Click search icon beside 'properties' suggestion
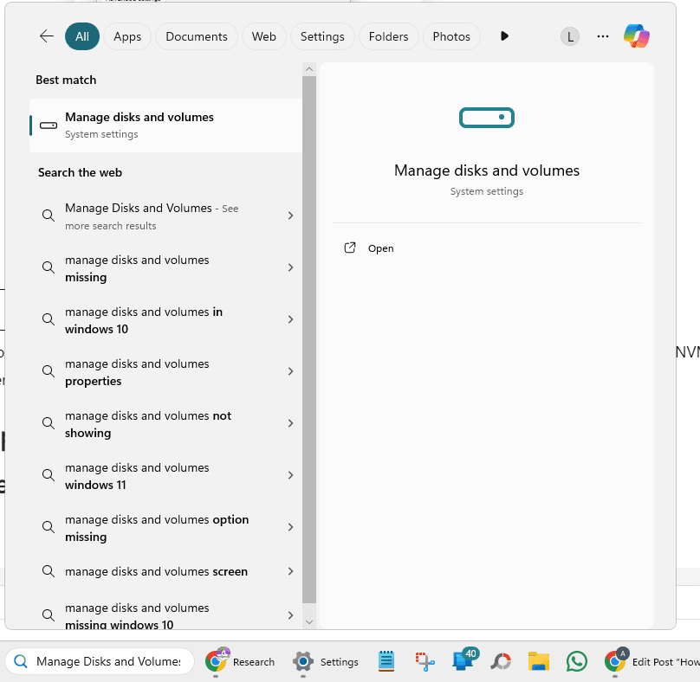 pyautogui.click(x=49, y=371)
